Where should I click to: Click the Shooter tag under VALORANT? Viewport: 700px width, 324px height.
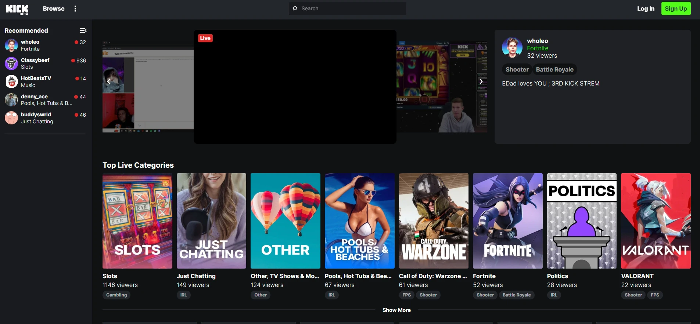click(633, 295)
